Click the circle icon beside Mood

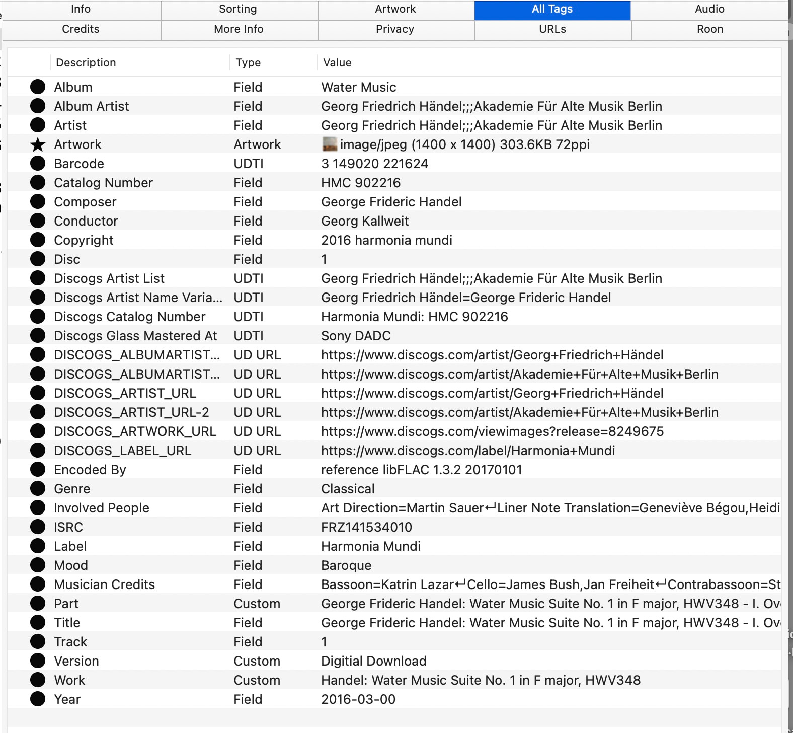38,565
